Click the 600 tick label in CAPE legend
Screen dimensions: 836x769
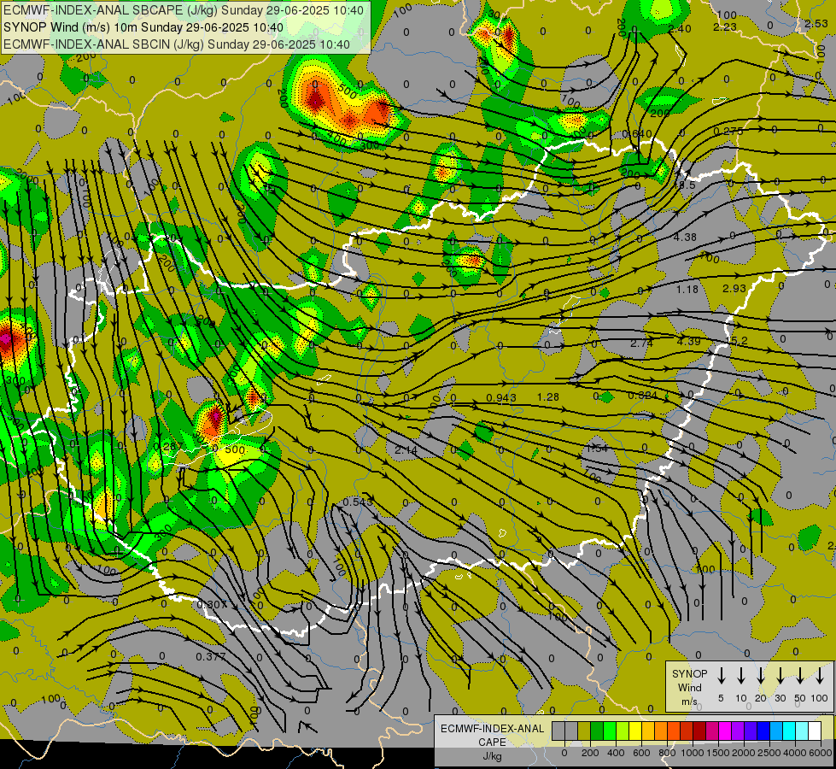click(641, 753)
